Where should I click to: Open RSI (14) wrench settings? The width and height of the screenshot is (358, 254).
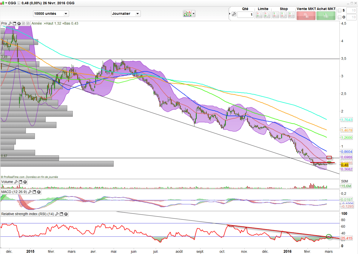tap(57, 214)
